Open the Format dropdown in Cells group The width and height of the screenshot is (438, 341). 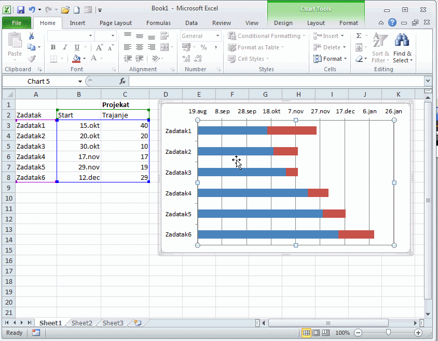329,59
